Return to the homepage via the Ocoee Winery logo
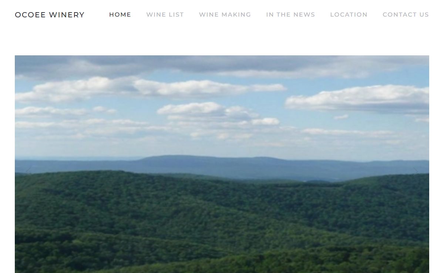This screenshot has width=444, height=273. 50,15
